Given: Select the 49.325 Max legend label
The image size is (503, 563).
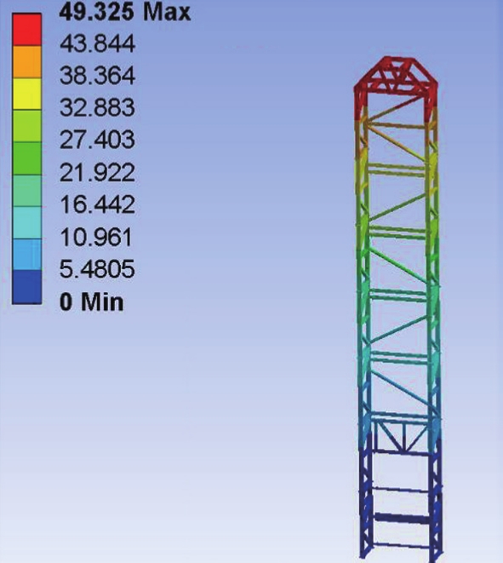Looking at the screenshot, I should (125, 12).
